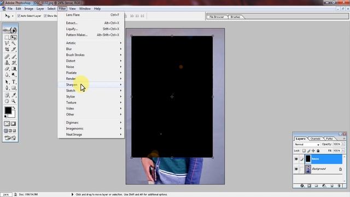Expand the Artistic filter submenu

click(x=91, y=43)
